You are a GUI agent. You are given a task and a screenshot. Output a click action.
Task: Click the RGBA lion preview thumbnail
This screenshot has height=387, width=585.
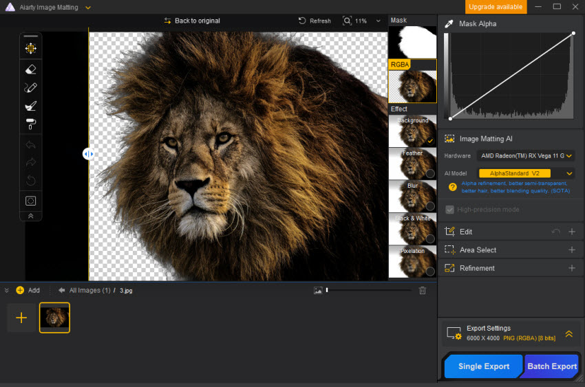tap(412, 87)
